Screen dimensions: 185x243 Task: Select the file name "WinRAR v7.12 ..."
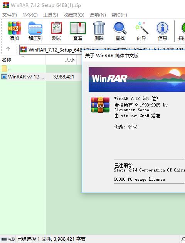[26, 77]
